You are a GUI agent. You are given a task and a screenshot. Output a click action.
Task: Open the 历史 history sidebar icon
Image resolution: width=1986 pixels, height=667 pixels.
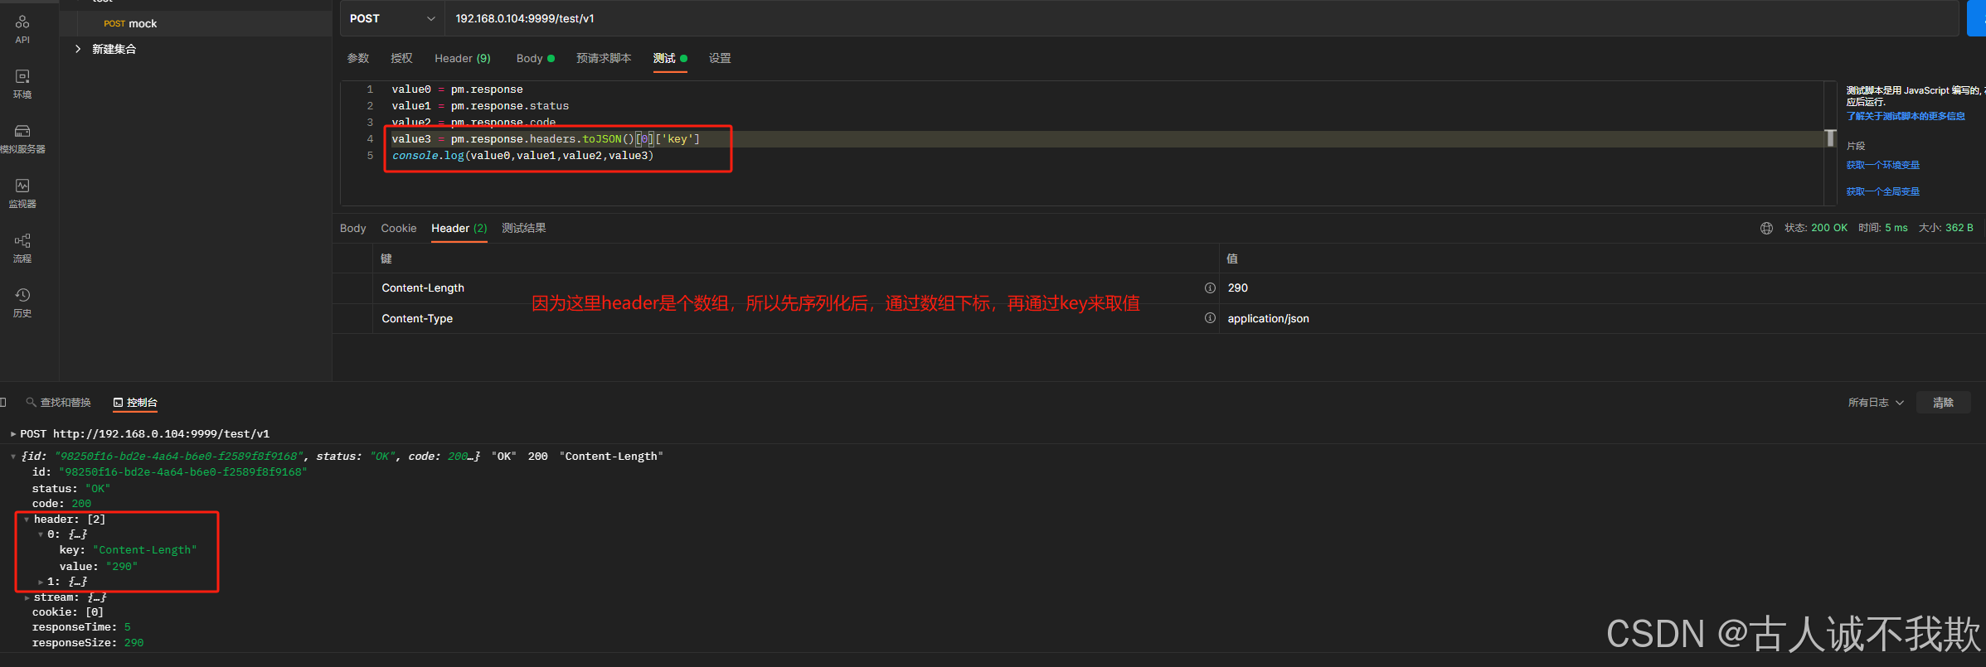click(x=22, y=302)
